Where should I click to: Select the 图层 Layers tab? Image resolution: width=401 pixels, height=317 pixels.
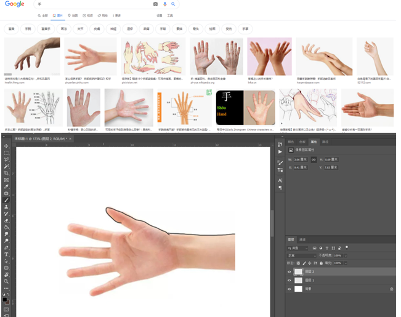point(291,239)
